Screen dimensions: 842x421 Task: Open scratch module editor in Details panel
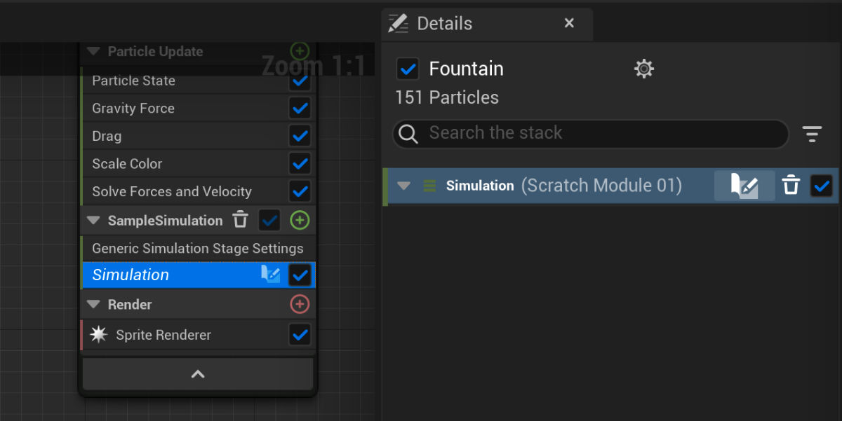coord(744,186)
